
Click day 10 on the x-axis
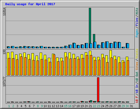tap(45, 106)
